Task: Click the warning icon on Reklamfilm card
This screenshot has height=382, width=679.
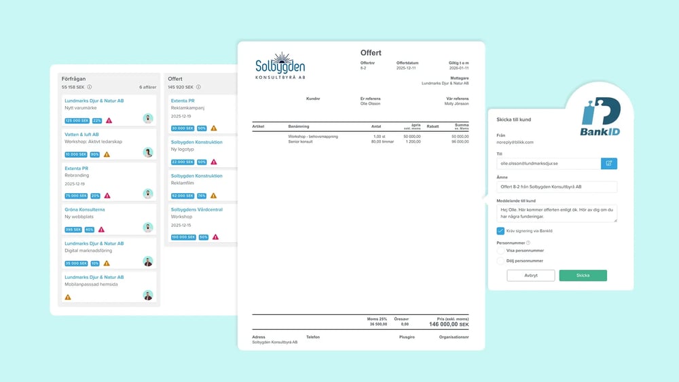Action: (x=213, y=196)
